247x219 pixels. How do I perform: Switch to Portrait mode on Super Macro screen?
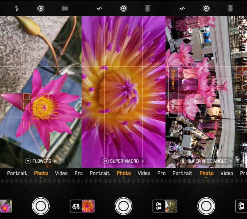[100, 173]
